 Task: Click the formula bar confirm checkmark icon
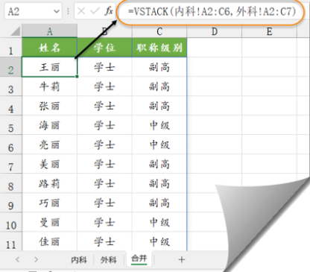[x=95, y=11]
